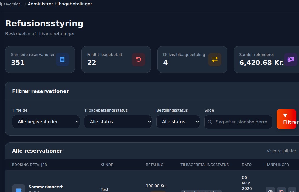Click the HANDLINGER column header
Viewport: 299px width, 192px height.
pos(277,165)
